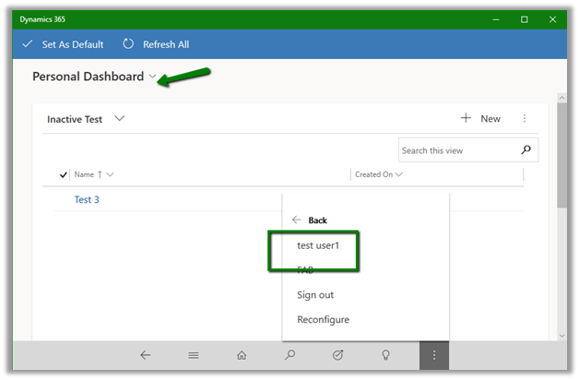Open the hamburger menu in bottom bar
The height and width of the screenshot is (380, 579).
(193, 355)
